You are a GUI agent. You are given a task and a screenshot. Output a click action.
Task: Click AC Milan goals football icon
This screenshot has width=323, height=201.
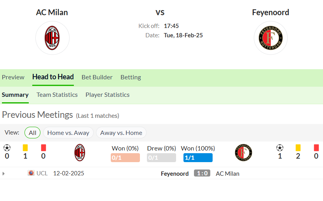(7, 148)
